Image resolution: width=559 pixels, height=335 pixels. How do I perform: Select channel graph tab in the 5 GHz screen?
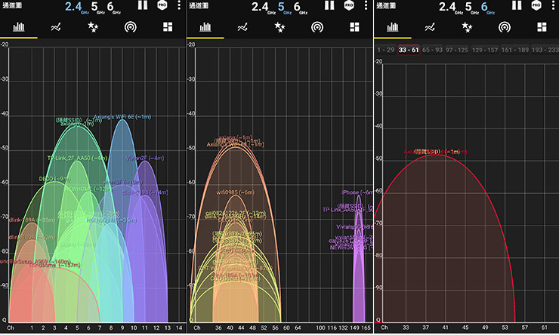pyautogui.click(x=205, y=27)
